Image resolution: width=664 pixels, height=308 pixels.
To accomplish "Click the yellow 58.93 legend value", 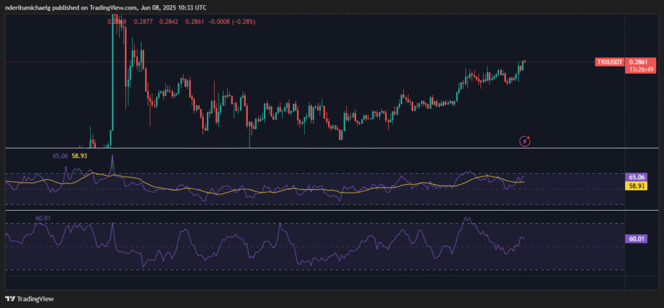I will 80,156.
